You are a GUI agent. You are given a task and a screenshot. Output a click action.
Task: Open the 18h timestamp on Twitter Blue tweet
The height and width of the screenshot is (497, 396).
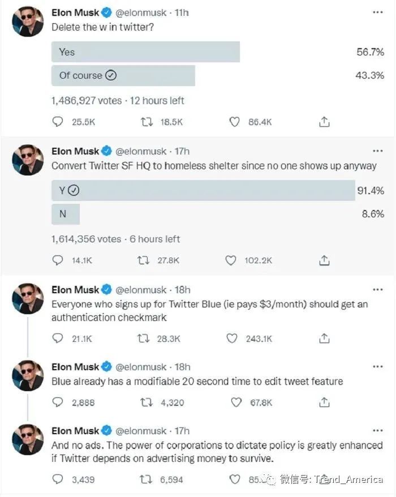pyautogui.click(x=183, y=289)
